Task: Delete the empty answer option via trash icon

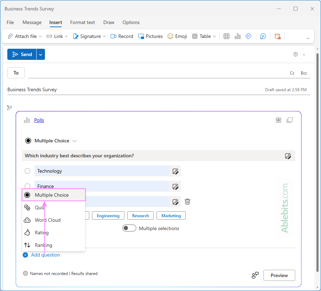Action: coord(188,202)
